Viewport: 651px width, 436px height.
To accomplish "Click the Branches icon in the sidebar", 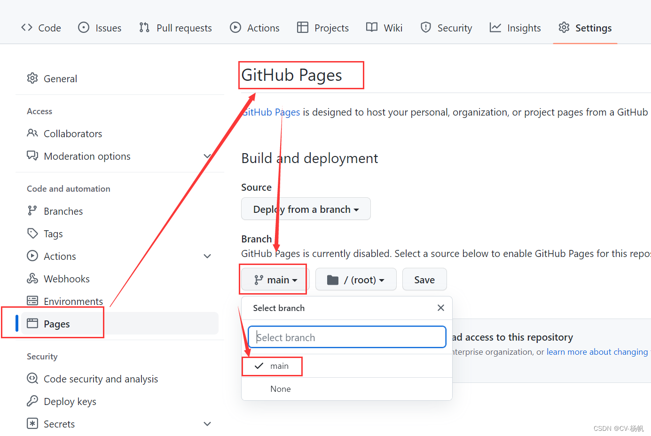I will [x=32, y=211].
